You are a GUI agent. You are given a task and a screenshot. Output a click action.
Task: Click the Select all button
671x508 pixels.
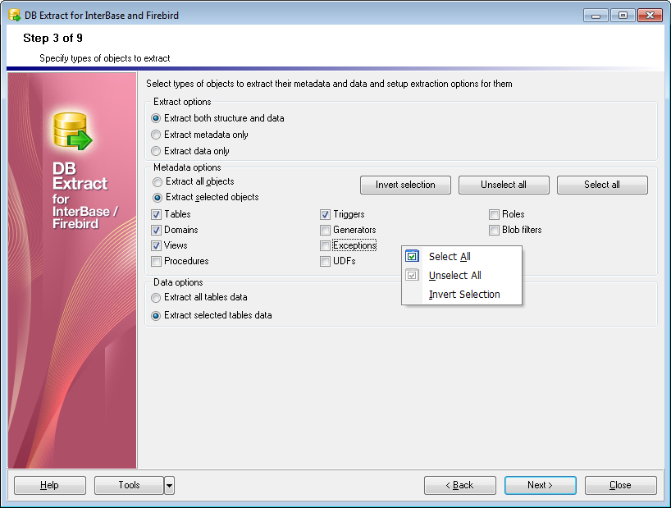click(602, 185)
